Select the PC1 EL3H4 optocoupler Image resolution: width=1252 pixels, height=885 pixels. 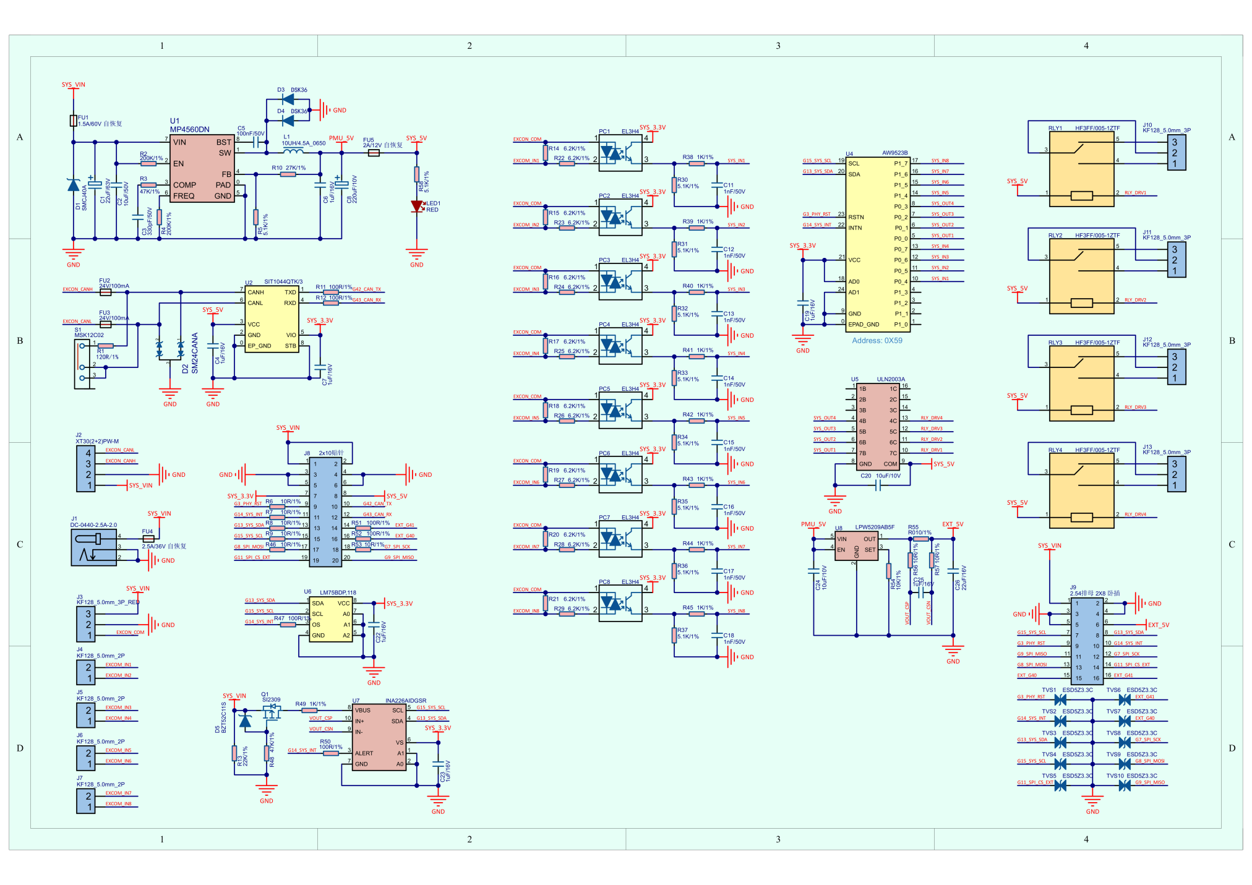tap(620, 152)
